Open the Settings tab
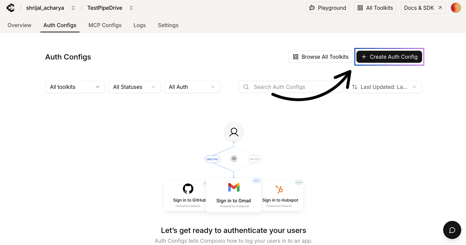This screenshot has width=466, height=245. pos(168,25)
